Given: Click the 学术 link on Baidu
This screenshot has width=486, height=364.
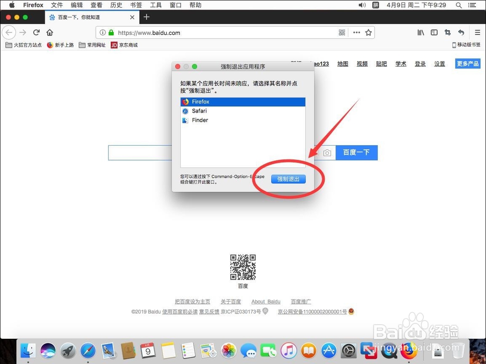Looking at the screenshot, I should tap(401, 64).
